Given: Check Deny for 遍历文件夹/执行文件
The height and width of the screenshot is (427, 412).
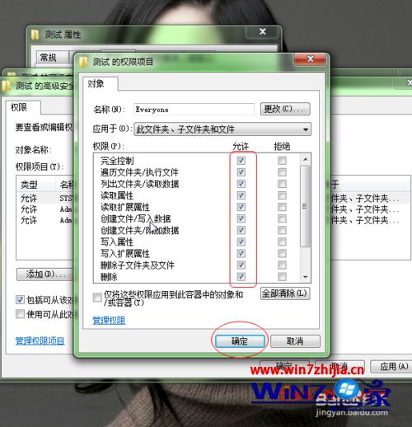Looking at the screenshot, I should [x=282, y=172].
